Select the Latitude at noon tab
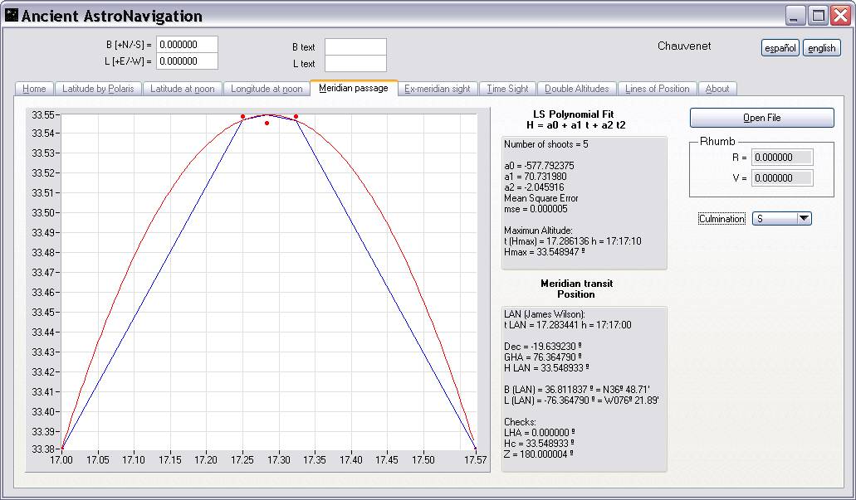The height and width of the screenshot is (500, 856). tap(183, 89)
